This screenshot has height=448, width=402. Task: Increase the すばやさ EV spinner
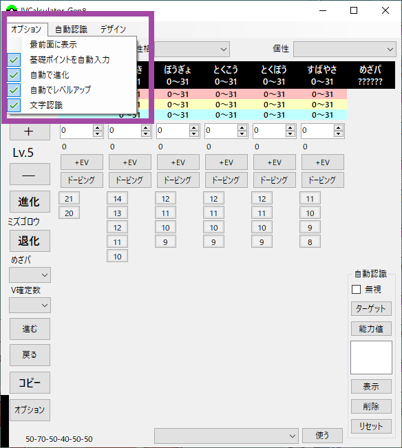[339, 128]
